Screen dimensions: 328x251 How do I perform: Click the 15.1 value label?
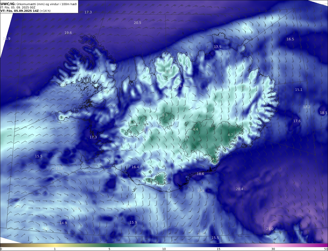point(299,90)
